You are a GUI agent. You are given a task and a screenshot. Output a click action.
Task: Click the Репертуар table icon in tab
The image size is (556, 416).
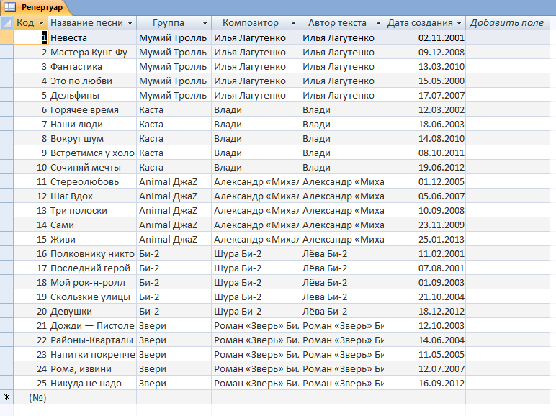(10, 7)
